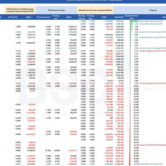Select red cell with value -287,476
The width and height of the screenshot is (166, 166).
point(32,105)
